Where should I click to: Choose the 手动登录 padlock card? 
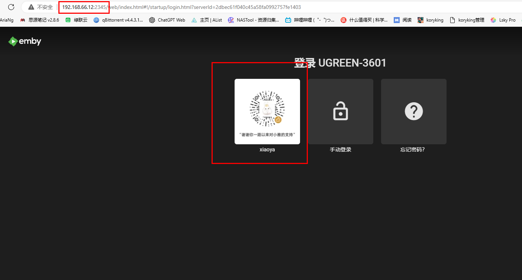(340, 112)
